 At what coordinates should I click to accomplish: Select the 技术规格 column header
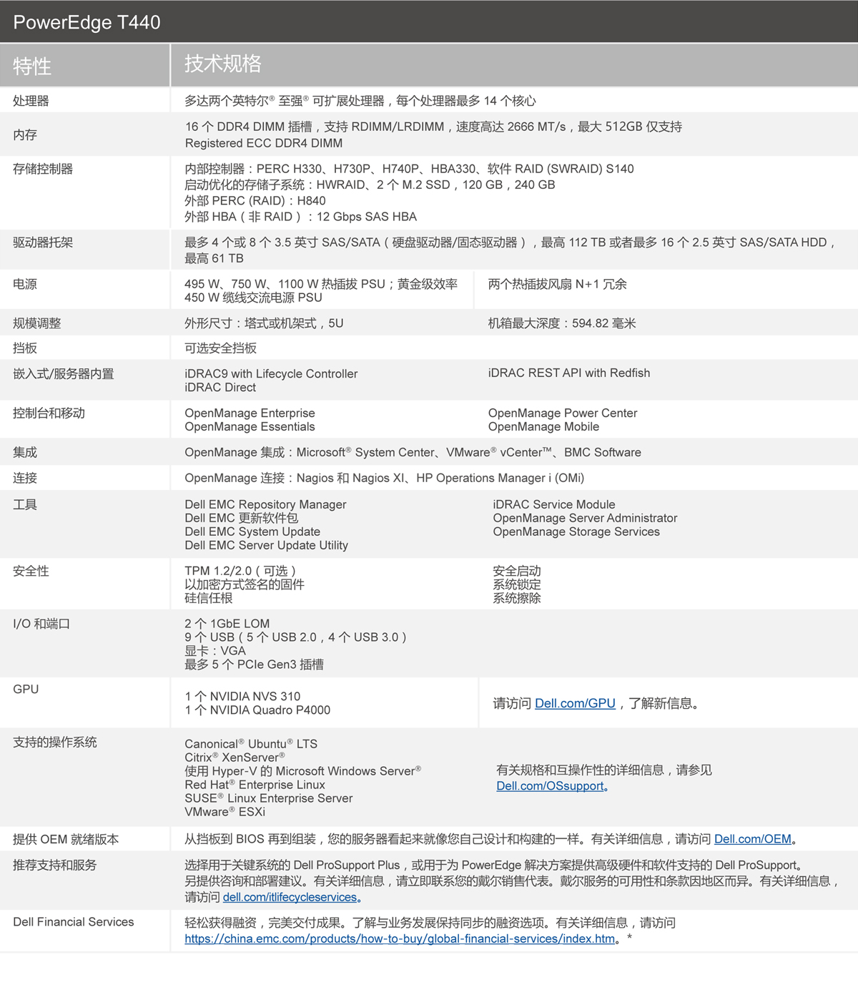(x=224, y=65)
